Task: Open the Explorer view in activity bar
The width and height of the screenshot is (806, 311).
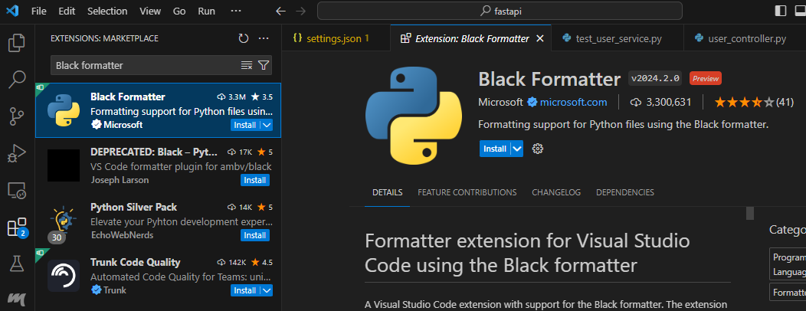Action: coord(17,43)
